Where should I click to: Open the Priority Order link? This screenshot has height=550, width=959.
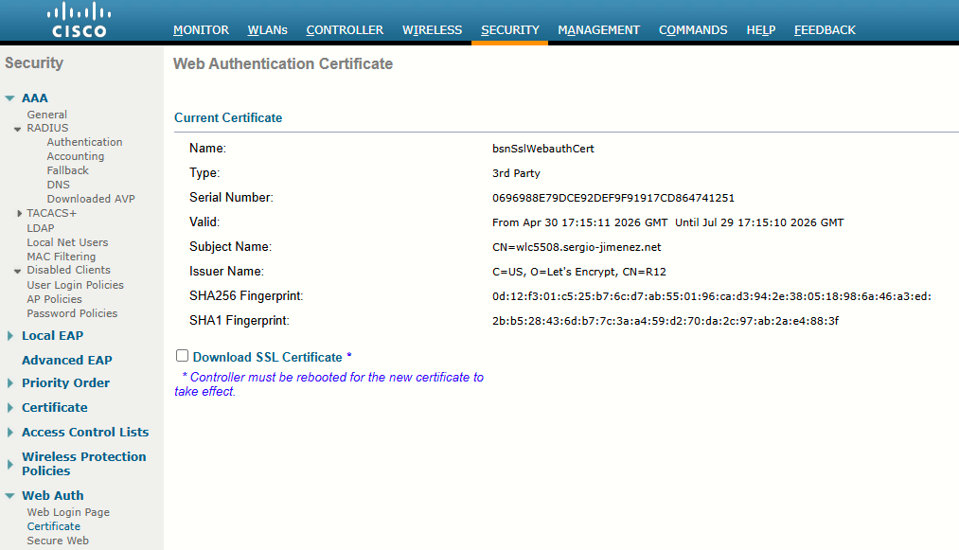tap(66, 383)
